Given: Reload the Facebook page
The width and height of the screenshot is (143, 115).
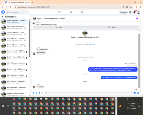Looking at the screenshot, I should 11,7.
